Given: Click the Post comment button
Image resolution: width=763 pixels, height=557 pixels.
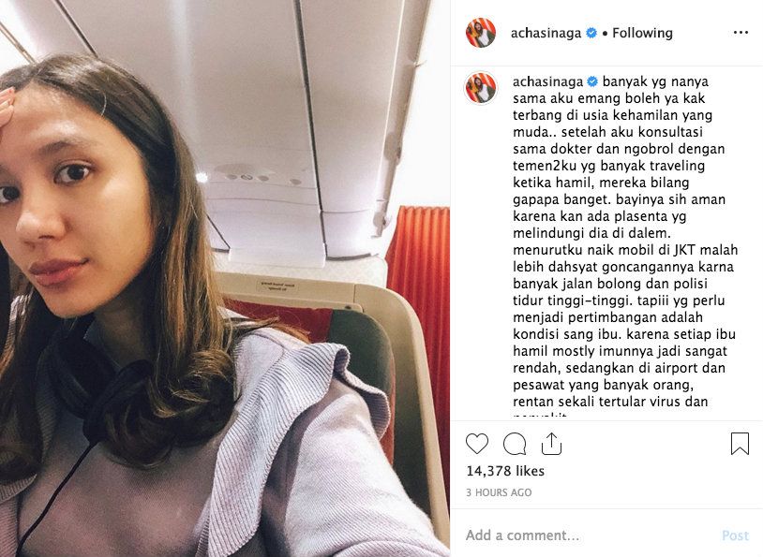Looking at the screenshot, I should coord(735,535).
